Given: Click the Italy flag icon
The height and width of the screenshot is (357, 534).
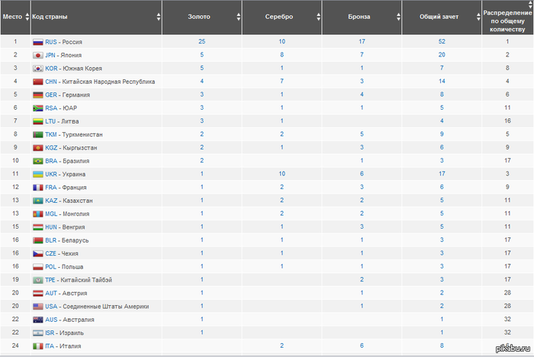Looking at the screenshot, I should 37,346.
